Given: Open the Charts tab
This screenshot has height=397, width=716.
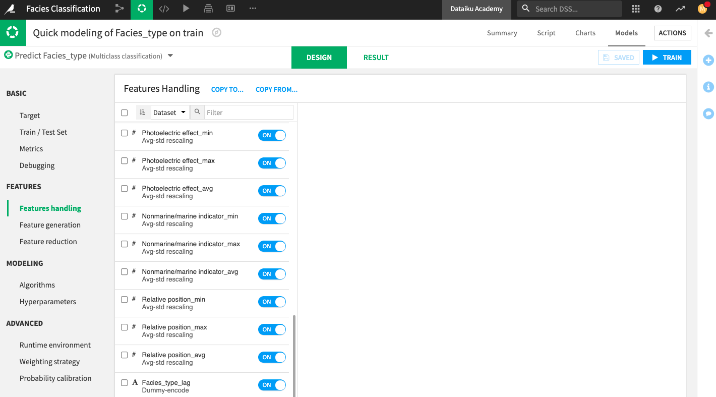Looking at the screenshot, I should 585,33.
